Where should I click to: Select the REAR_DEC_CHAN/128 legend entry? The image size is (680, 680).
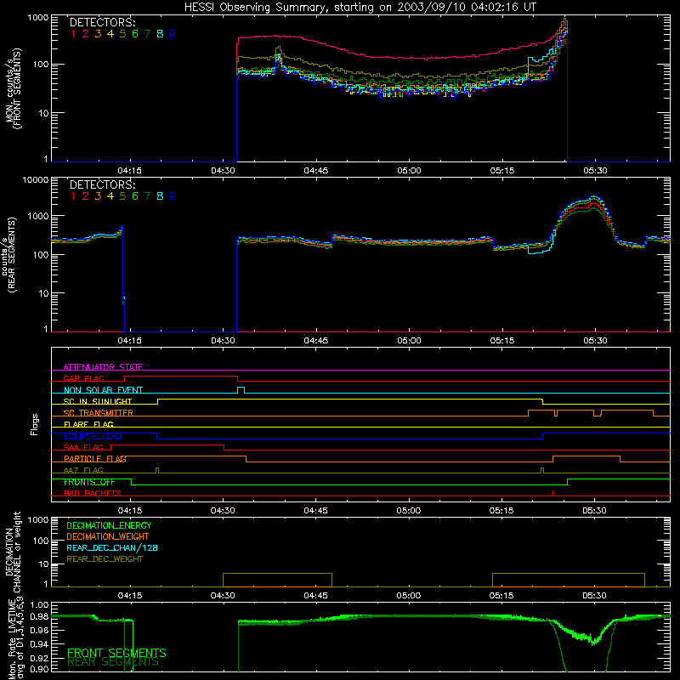(112, 547)
